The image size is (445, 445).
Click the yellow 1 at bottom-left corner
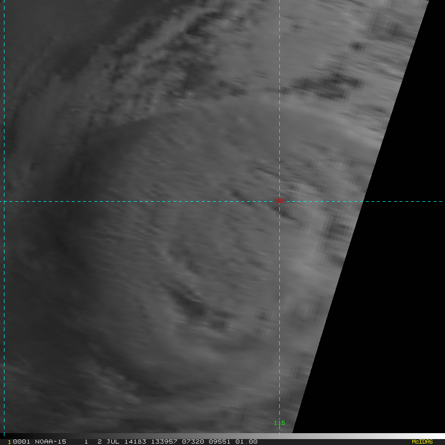9,442
